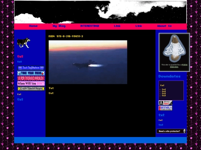Click the cloud silhouette header banner

(x=100, y=12)
